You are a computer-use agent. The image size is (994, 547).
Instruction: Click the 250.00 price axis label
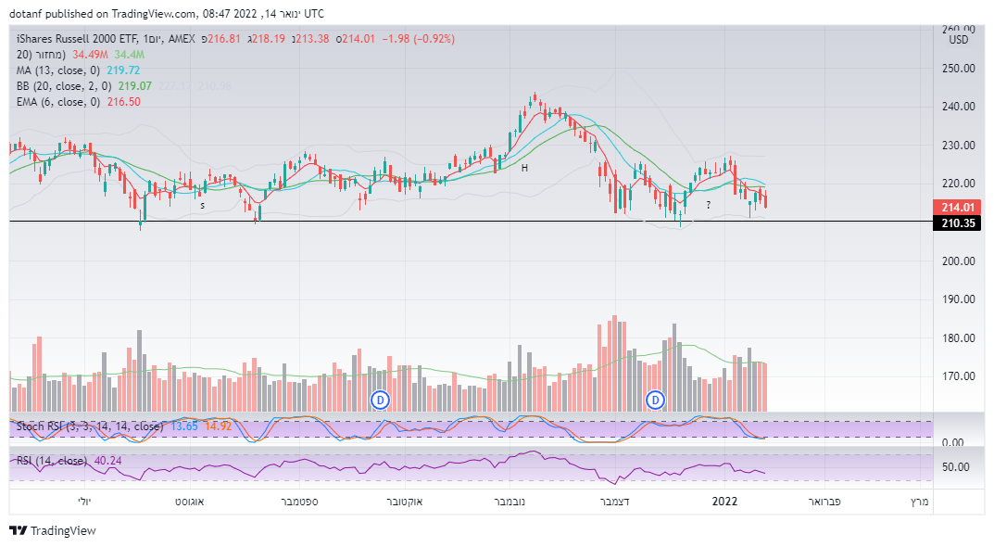pos(959,69)
